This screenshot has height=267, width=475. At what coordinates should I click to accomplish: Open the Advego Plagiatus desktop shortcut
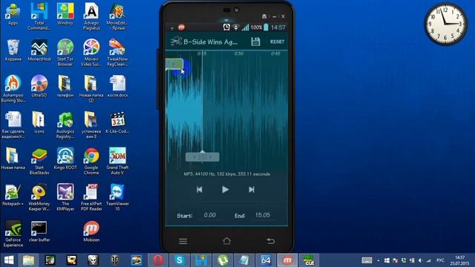point(91,16)
